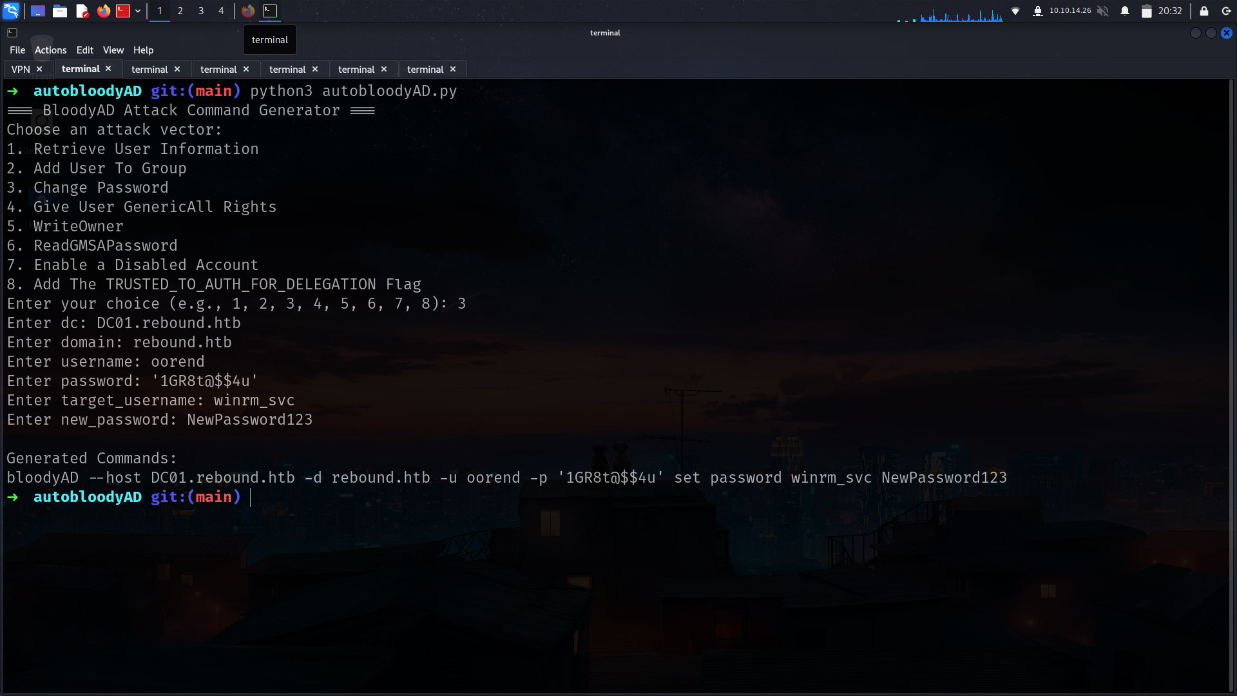Open the log out session icon
The height and width of the screenshot is (696, 1237).
coord(1226,11)
